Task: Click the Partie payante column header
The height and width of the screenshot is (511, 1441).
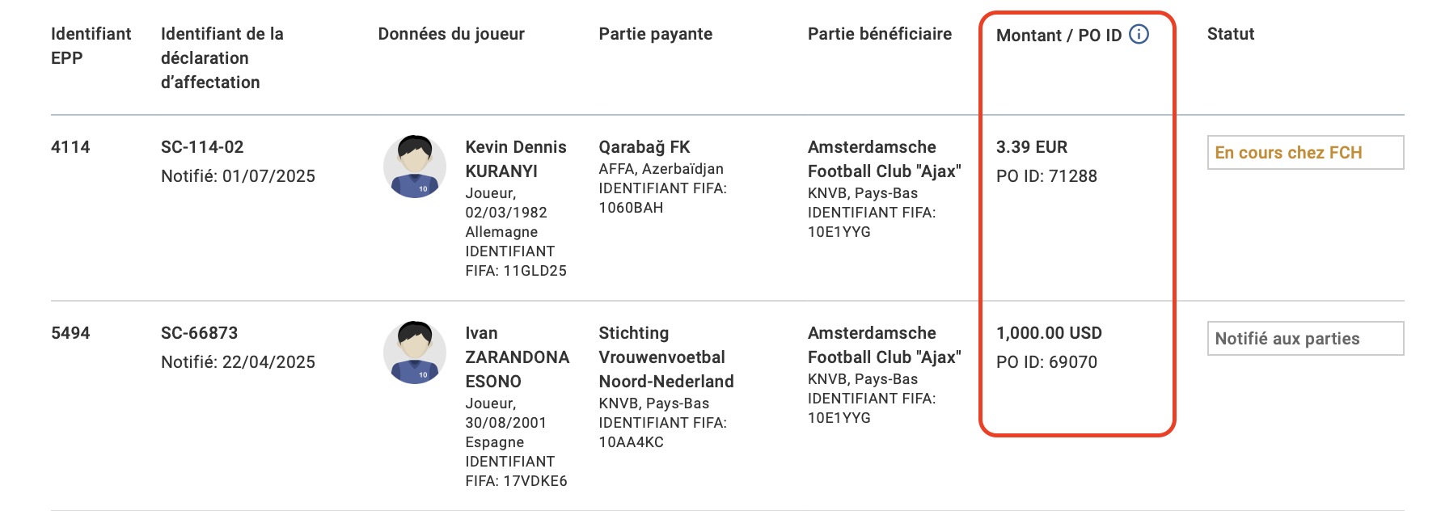Action: pyautogui.click(x=655, y=34)
